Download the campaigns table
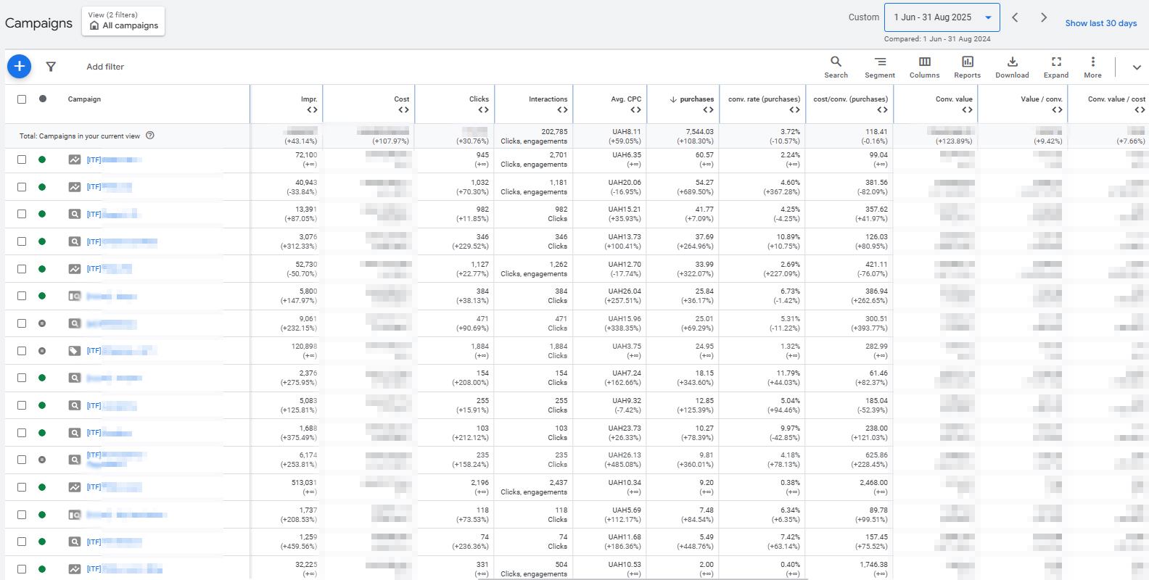1149x580 pixels. tap(1012, 67)
